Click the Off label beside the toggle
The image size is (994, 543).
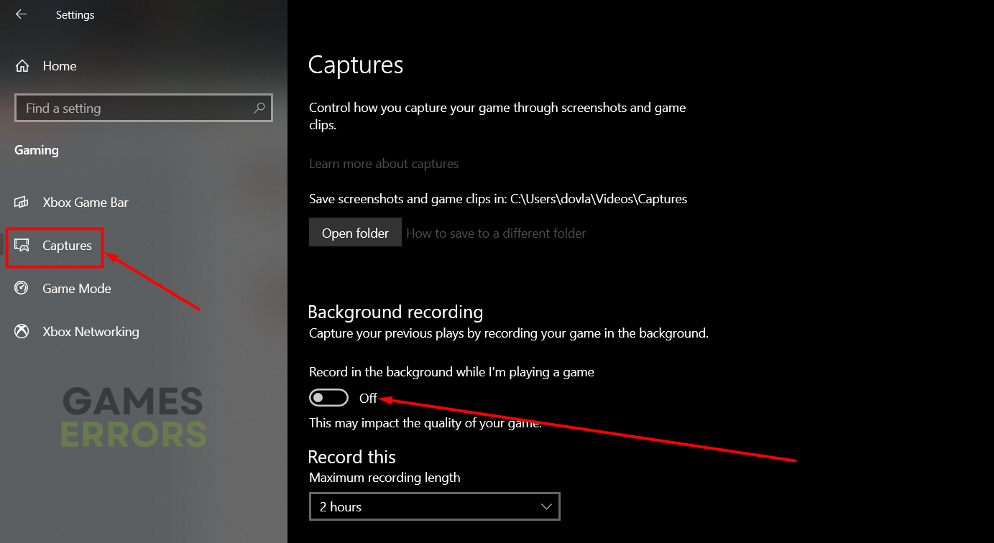click(368, 398)
